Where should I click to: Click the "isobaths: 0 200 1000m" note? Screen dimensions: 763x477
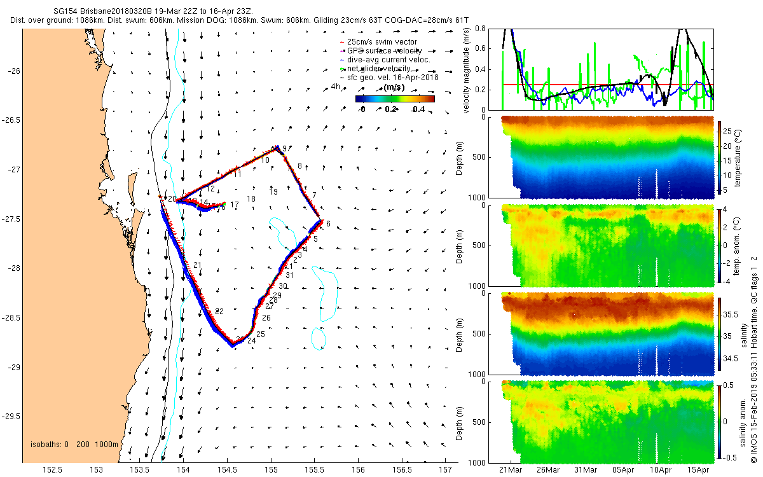point(74,445)
